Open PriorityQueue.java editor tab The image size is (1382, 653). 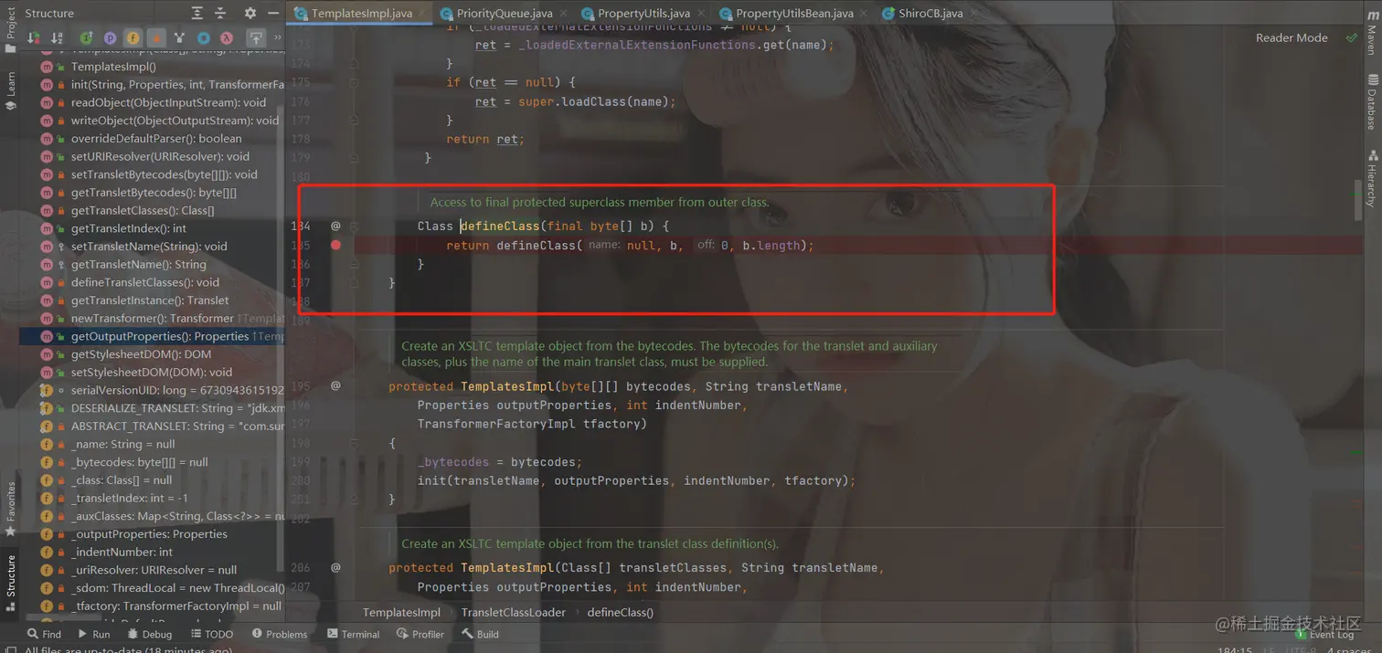(504, 14)
